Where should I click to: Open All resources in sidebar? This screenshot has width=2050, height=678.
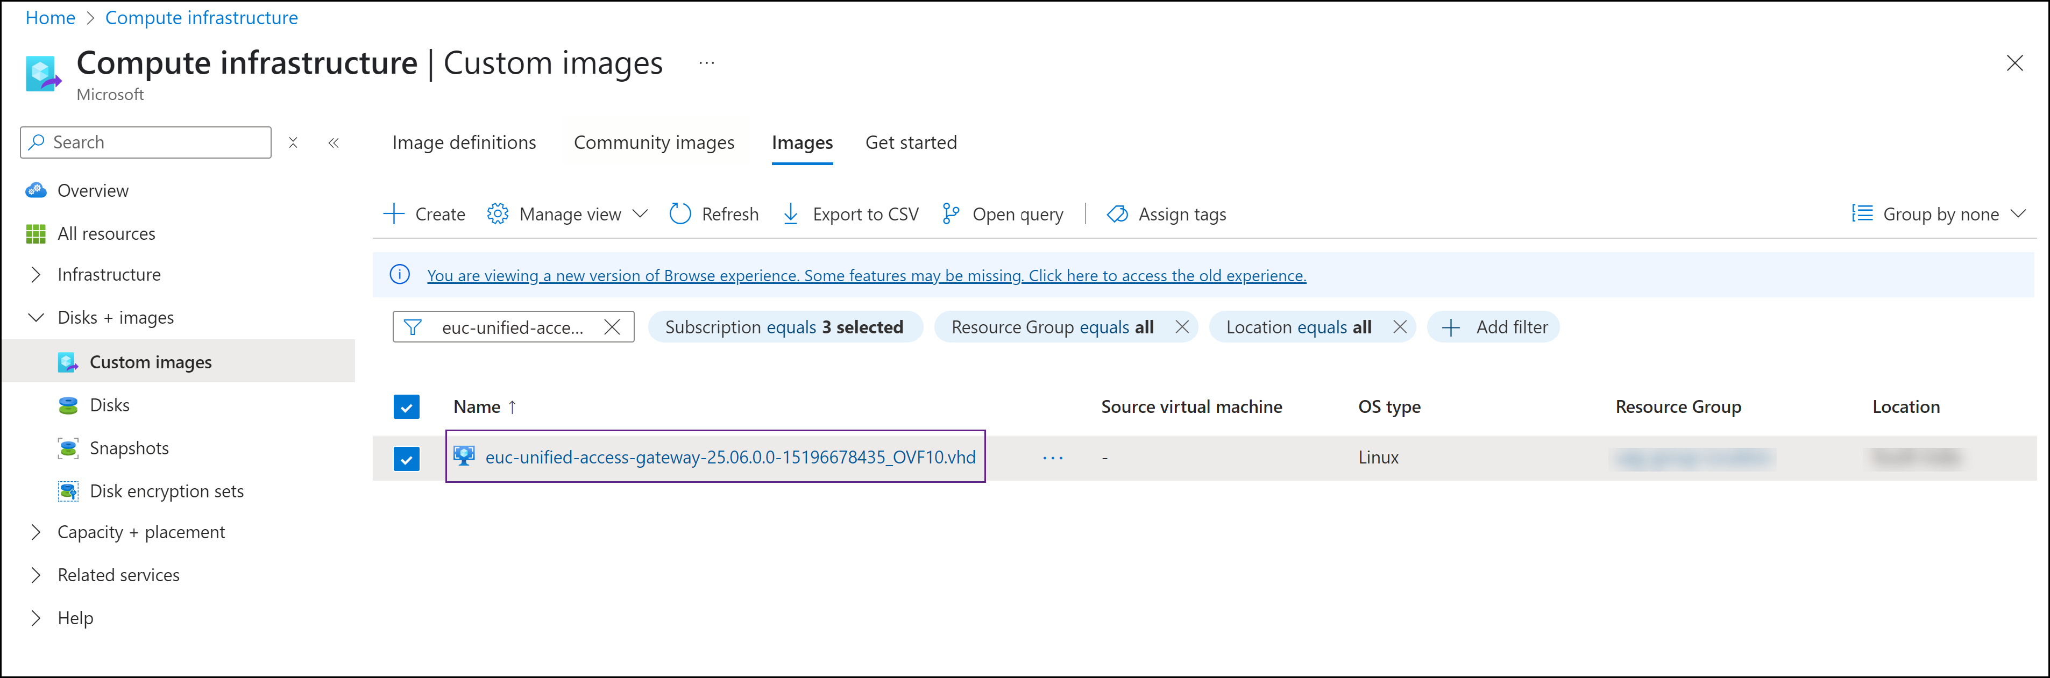(x=107, y=233)
